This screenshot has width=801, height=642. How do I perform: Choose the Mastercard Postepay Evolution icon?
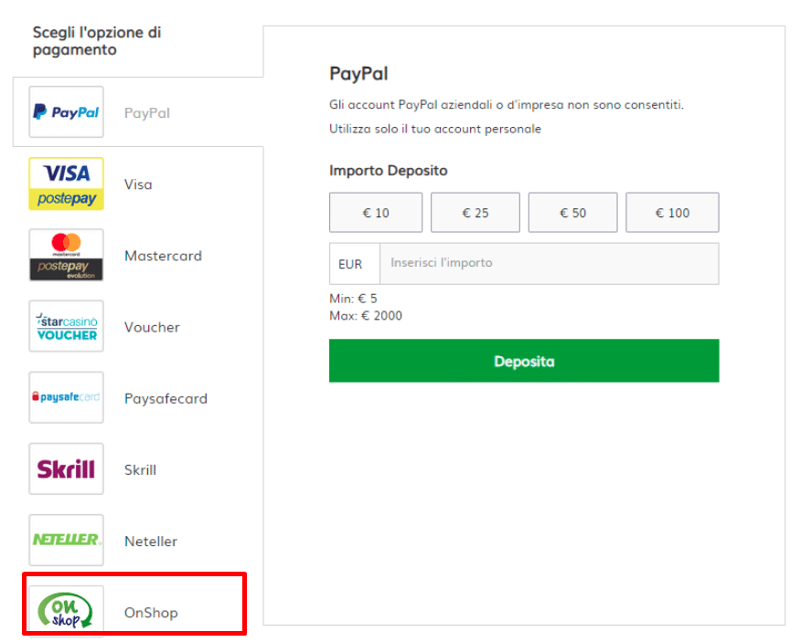pyautogui.click(x=66, y=255)
